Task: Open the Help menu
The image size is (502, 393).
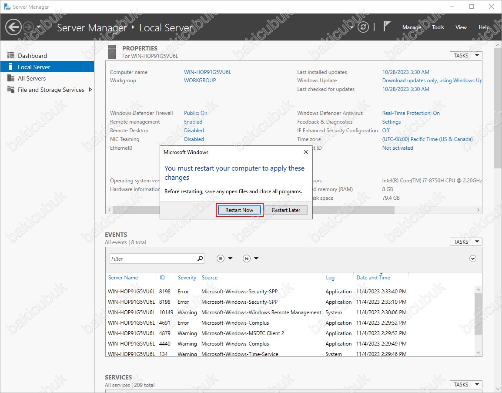Action: [x=484, y=27]
